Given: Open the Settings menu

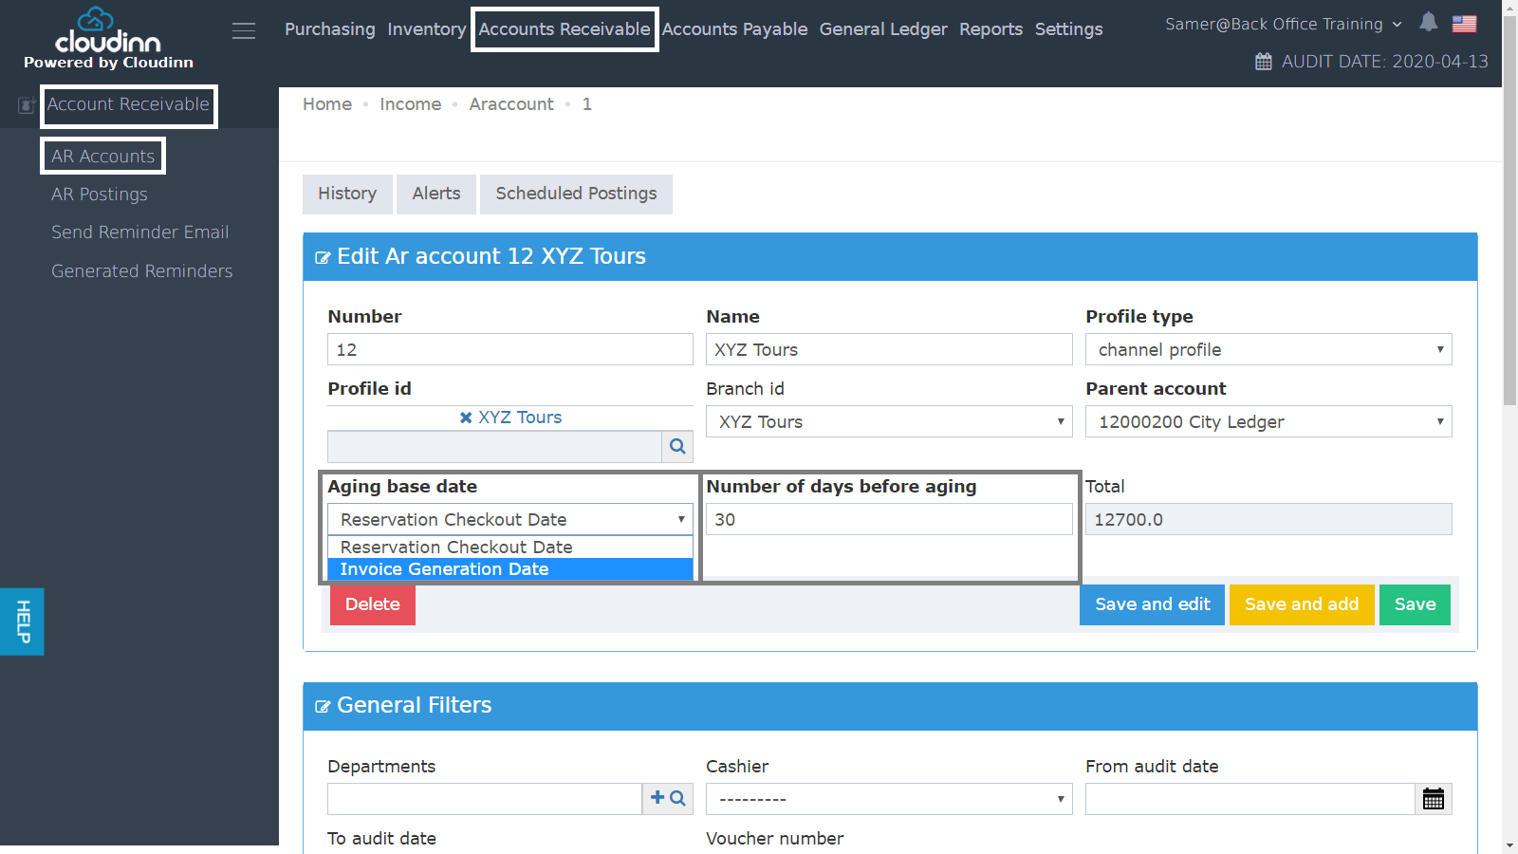Looking at the screenshot, I should tap(1068, 29).
